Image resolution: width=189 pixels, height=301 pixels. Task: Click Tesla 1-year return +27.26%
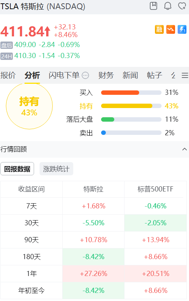93,274
